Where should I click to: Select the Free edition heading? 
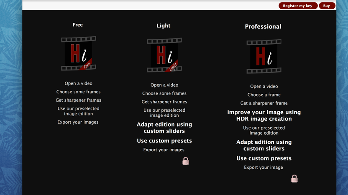click(78, 25)
